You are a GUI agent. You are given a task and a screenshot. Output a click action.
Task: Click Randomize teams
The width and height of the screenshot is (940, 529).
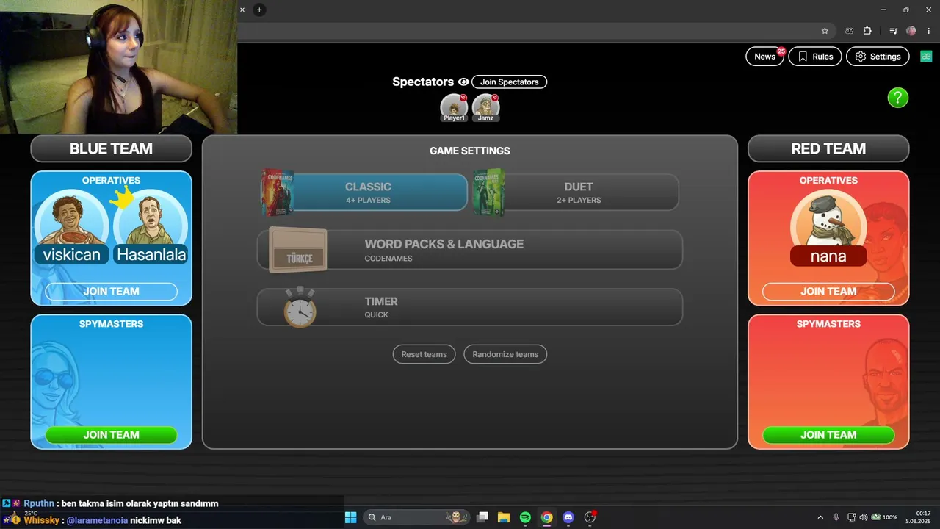click(505, 354)
